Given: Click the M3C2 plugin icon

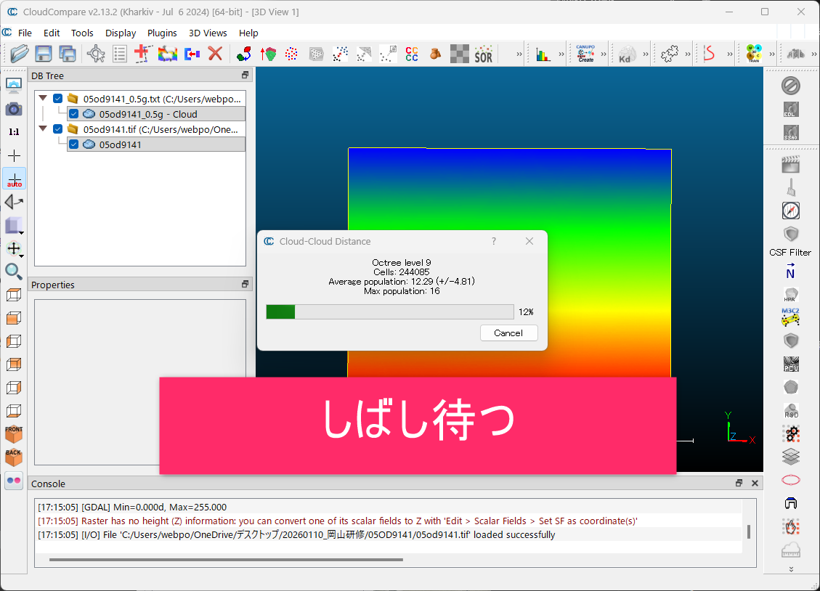Looking at the screenshot, I should [x=790, y=317].
